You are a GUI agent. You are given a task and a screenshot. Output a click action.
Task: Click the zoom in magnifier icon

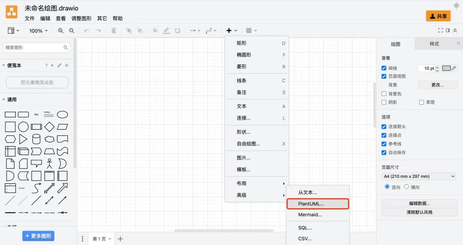tap(61, 31)
